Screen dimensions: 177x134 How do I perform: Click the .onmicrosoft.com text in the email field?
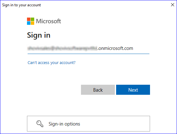(115, 48)
